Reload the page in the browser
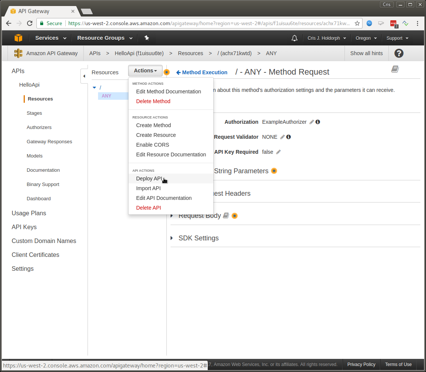The height and width of the screenshot is (372, 426). 30,23
